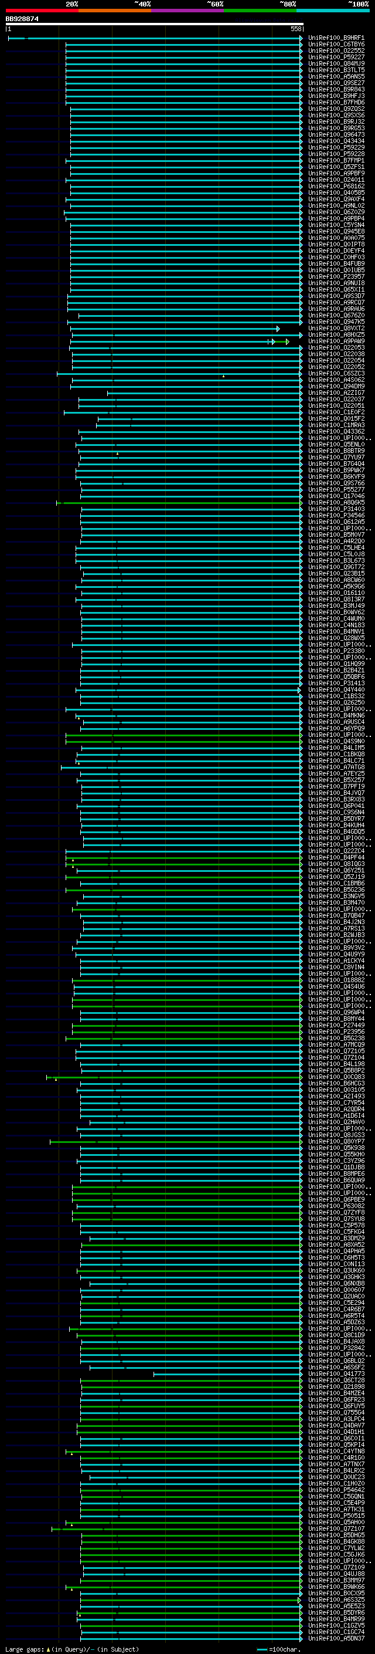The image size is (375, 1654).
Task: Select label UniRef100_A6S3Z5
Action: [x=336, y=1599]
